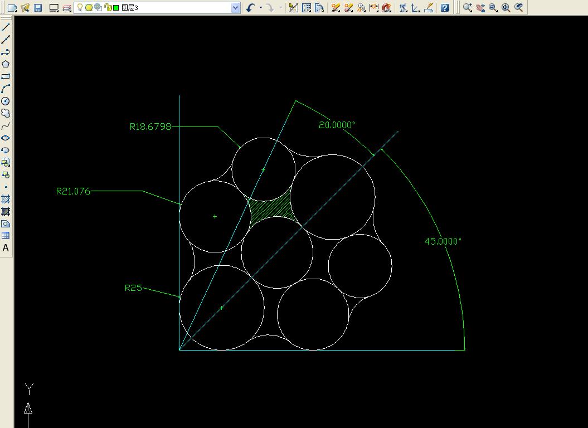Click the Pan hand icon
The image size is (588, 428).
coord(480,7)
